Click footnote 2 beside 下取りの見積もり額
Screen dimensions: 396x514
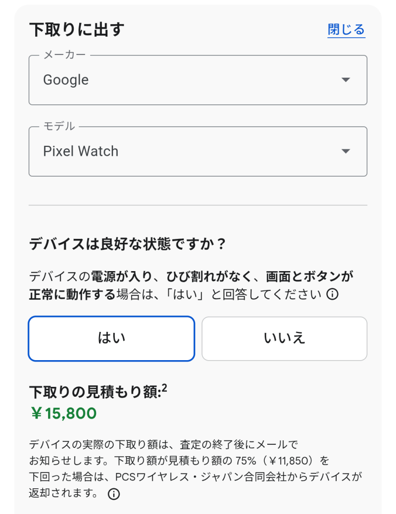(164, 389)
